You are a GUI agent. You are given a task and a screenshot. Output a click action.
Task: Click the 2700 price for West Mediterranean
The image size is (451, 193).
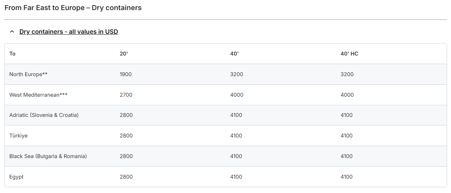click(126, 95)
